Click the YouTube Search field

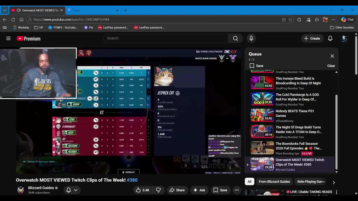click(x=166, y=38)
